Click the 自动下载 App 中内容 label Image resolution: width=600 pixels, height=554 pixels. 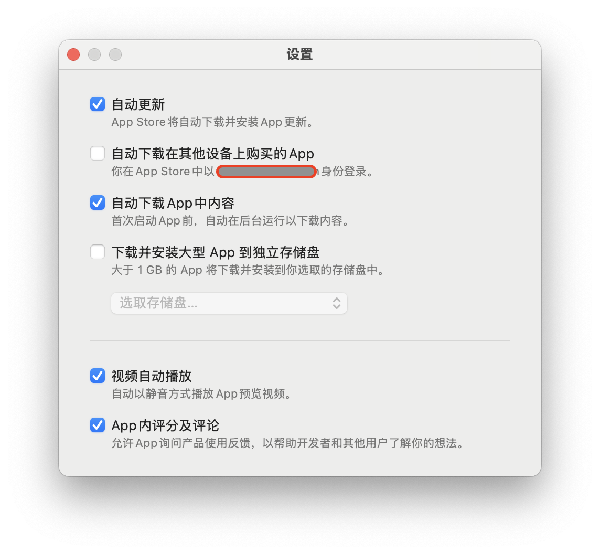(173, 204)
